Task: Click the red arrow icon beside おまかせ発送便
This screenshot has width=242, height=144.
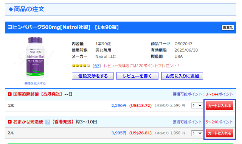Action: [x=10, y=122]
